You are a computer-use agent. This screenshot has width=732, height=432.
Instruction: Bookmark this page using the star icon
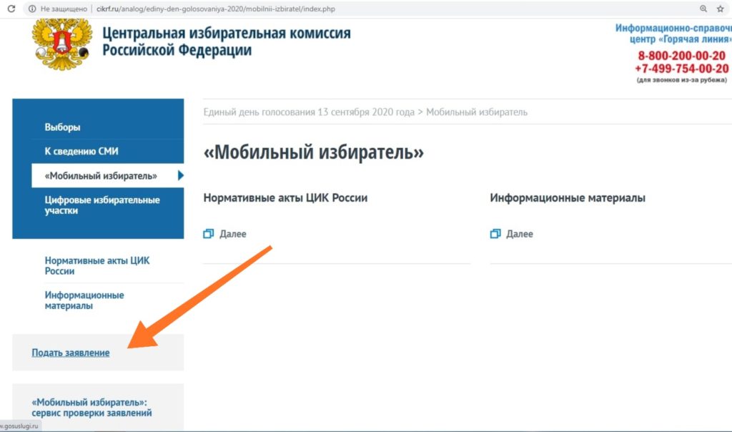point(721,9)
